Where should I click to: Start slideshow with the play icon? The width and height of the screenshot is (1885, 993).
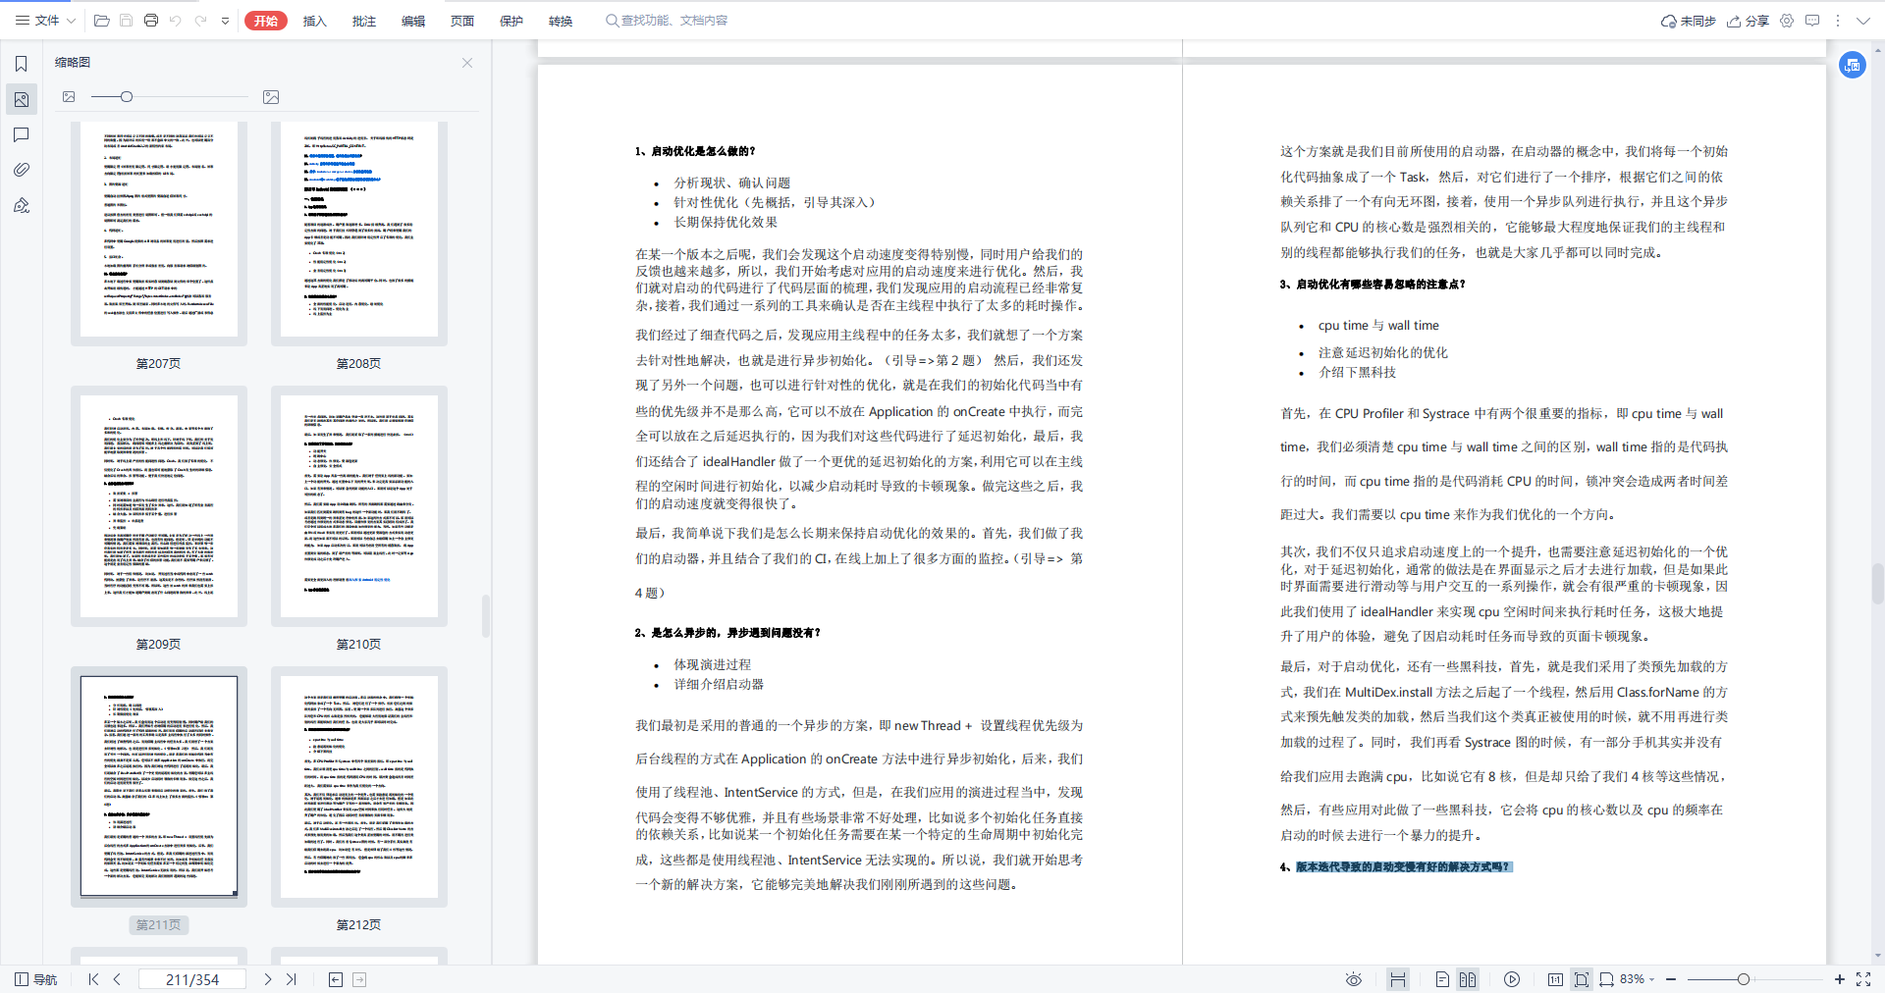[x=1512, y=979]
